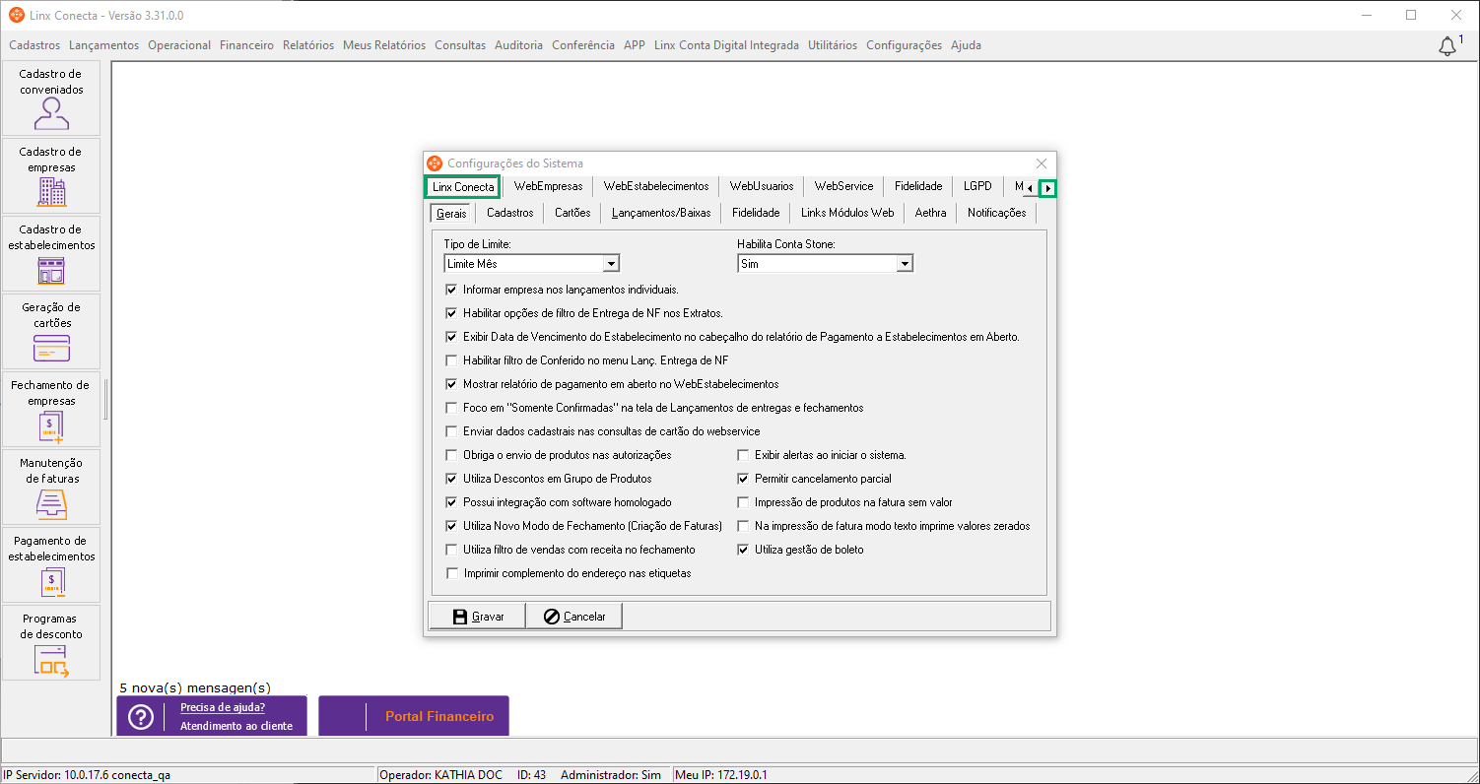Open the Links Módulos Web sub-tab
Viewport: 1480px width, 784px height.
pos(847,213)
